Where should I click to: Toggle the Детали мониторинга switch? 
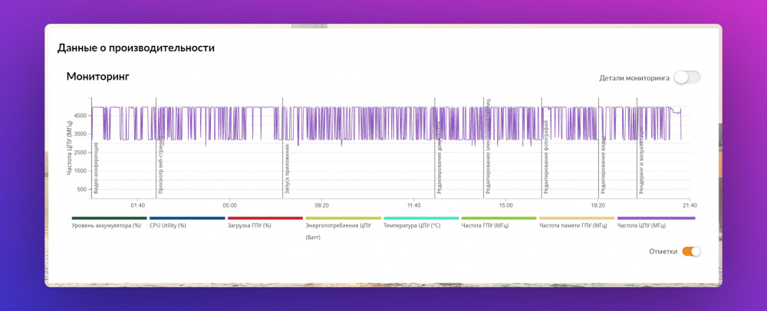(686, 77)
